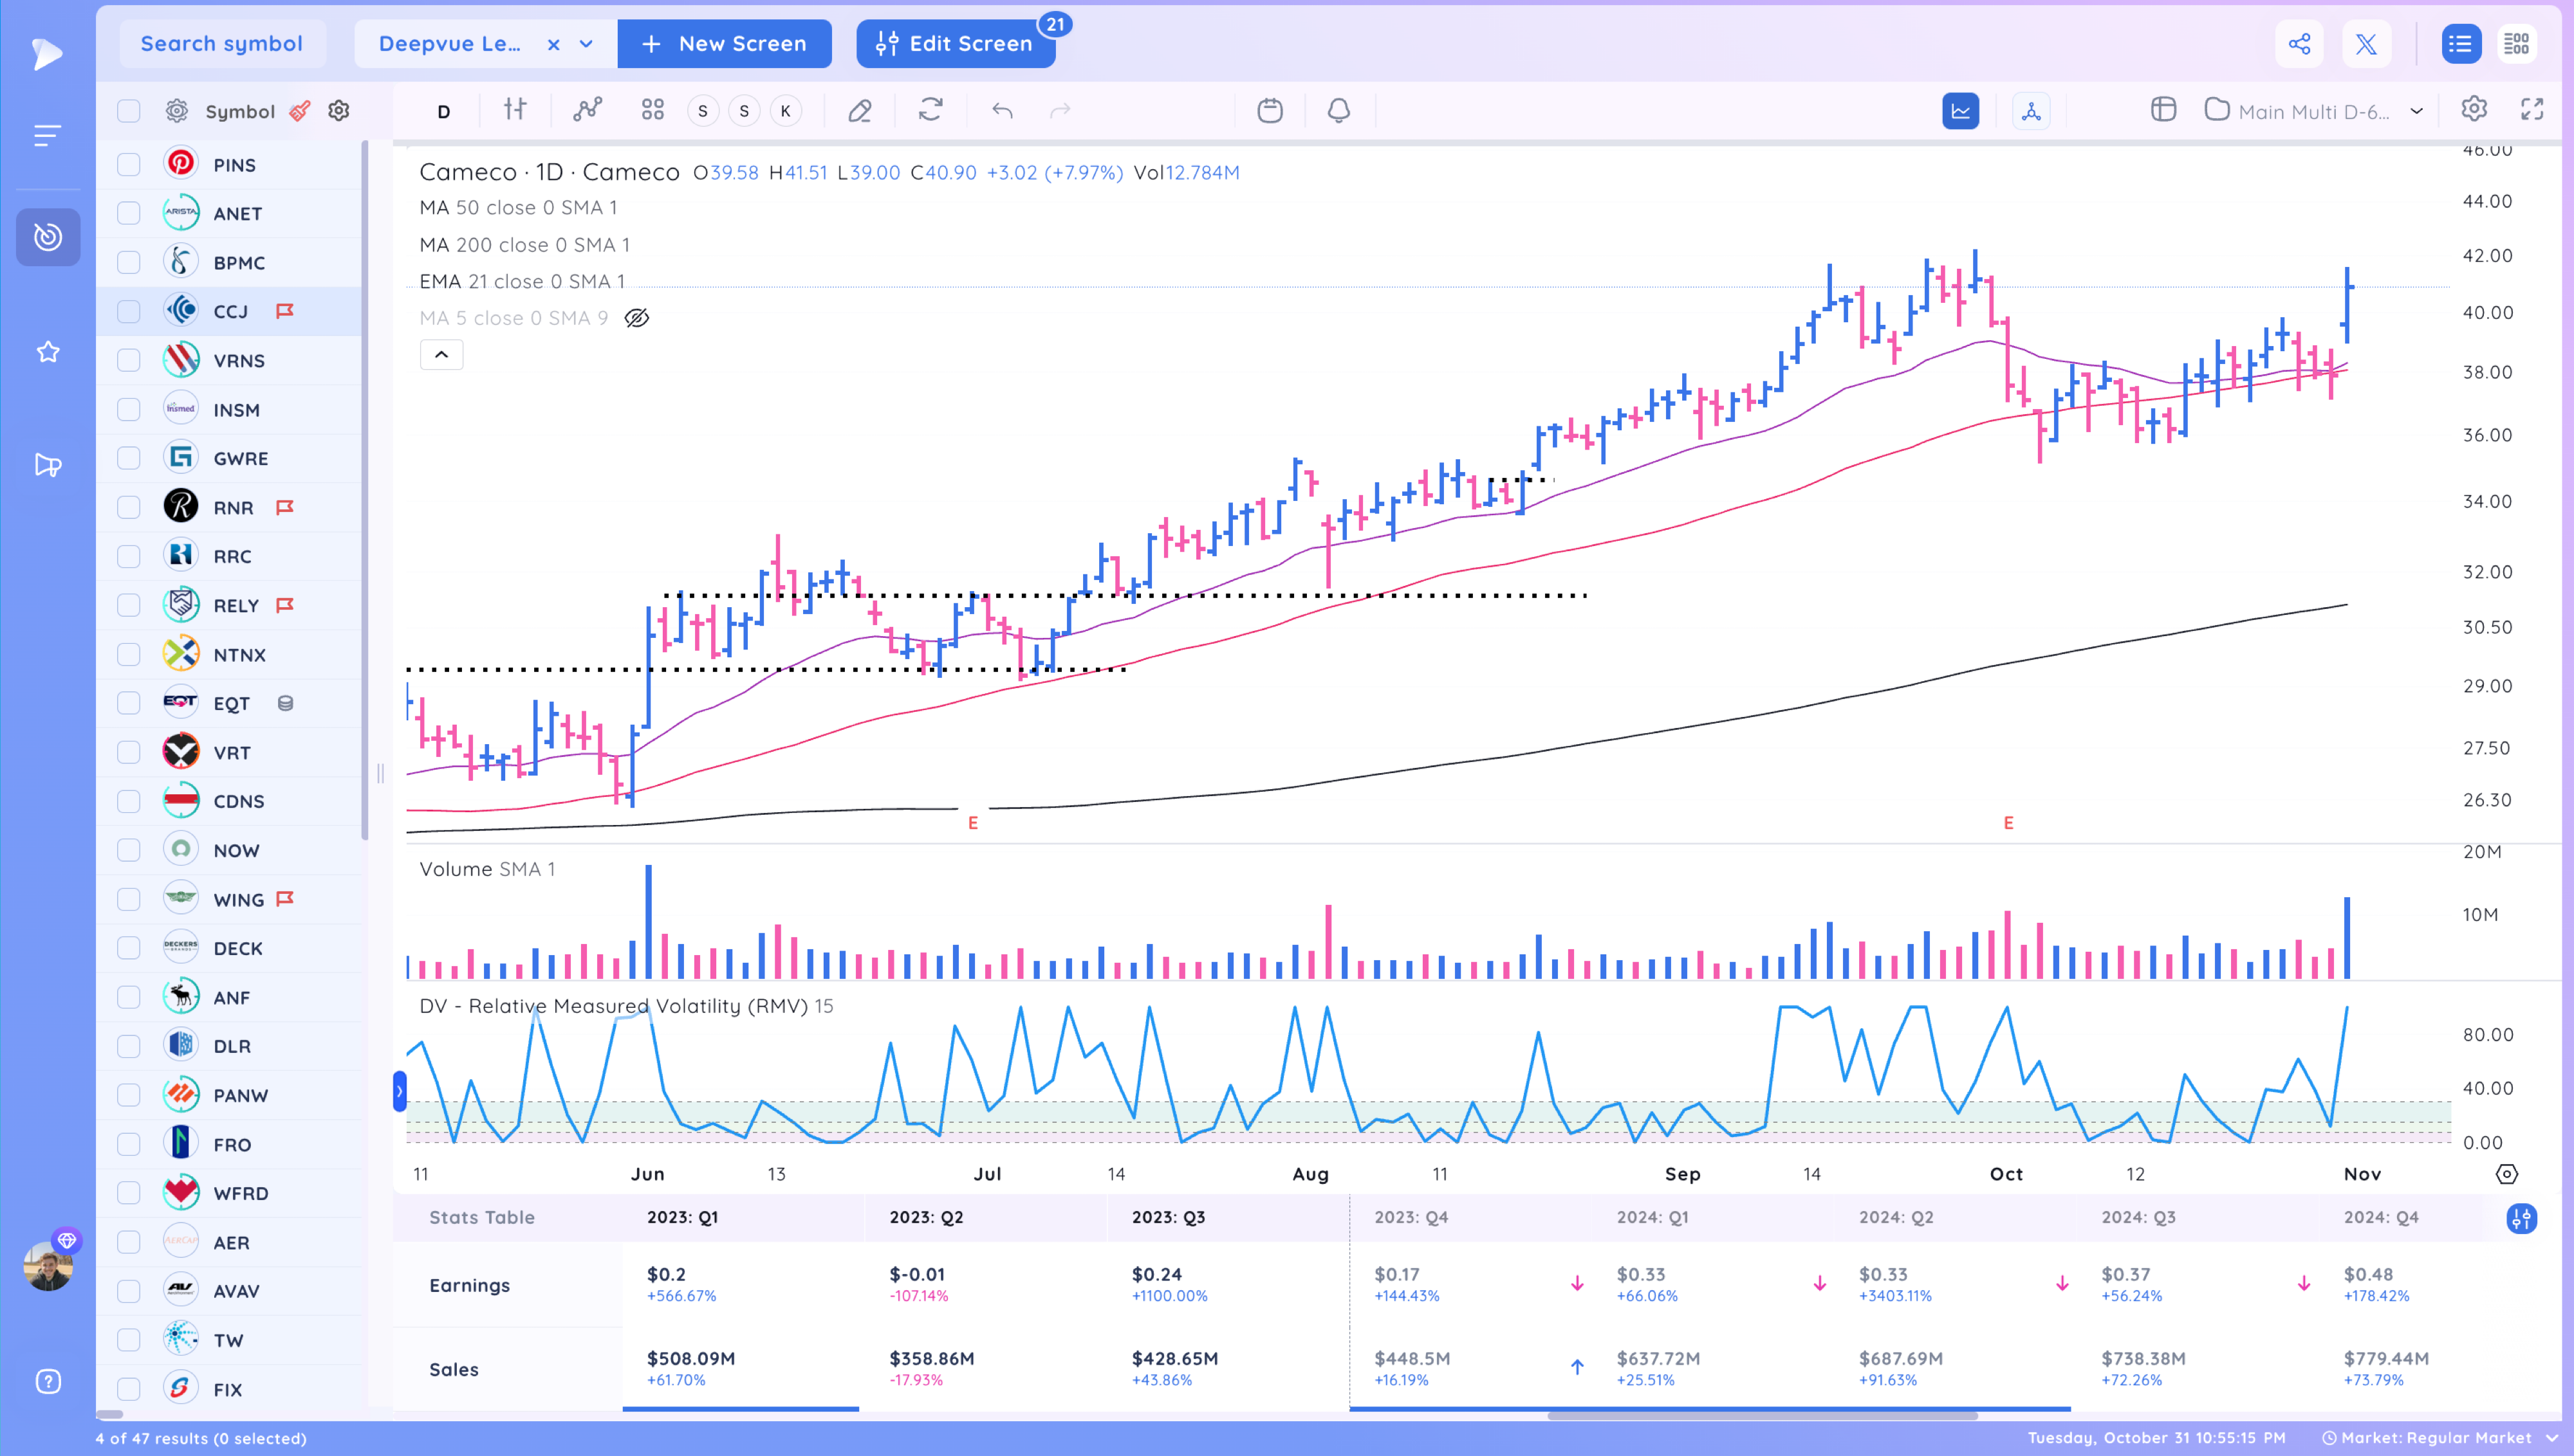
Task: Select the line chart view icon
Action: (x=1959, y=111)
